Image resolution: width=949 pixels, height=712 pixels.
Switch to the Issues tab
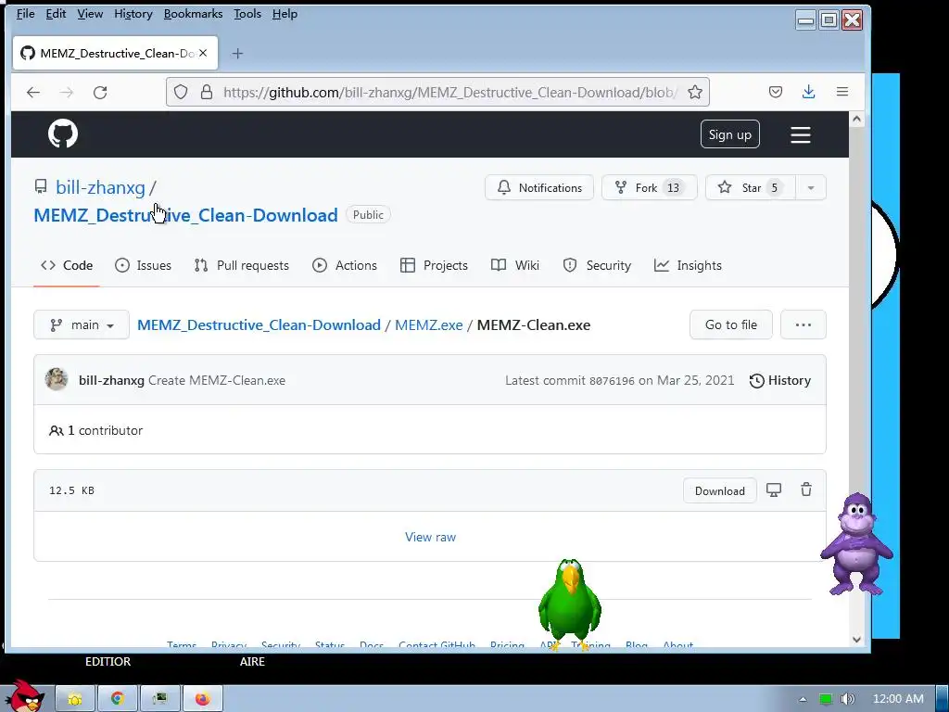point(143,265)
